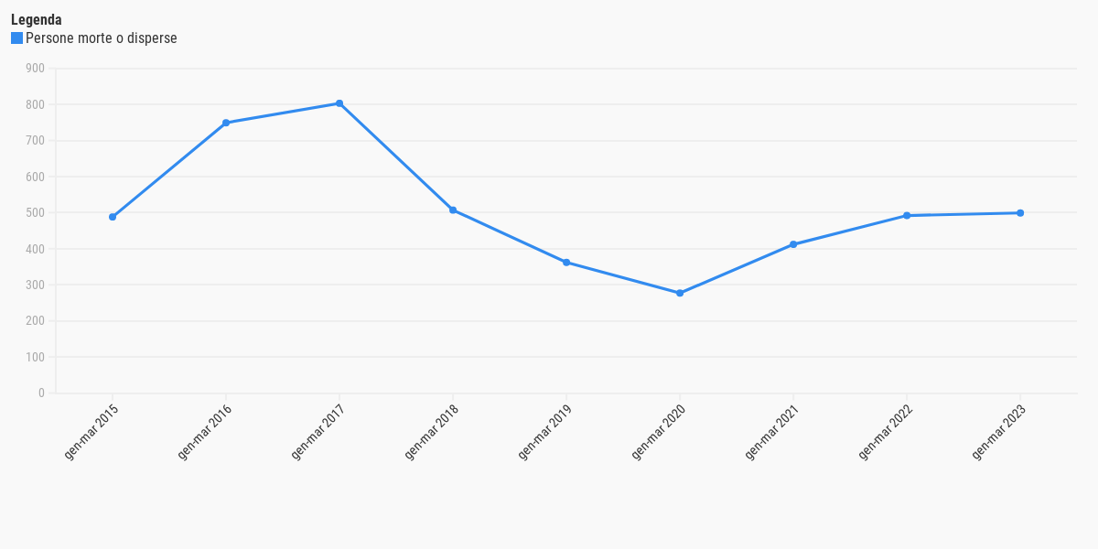Image resolution: width=1098 pixels, height=549 pixels.
Task: Click the 'gen-mar 2015' x-axis label
Action: pos(92,431)
